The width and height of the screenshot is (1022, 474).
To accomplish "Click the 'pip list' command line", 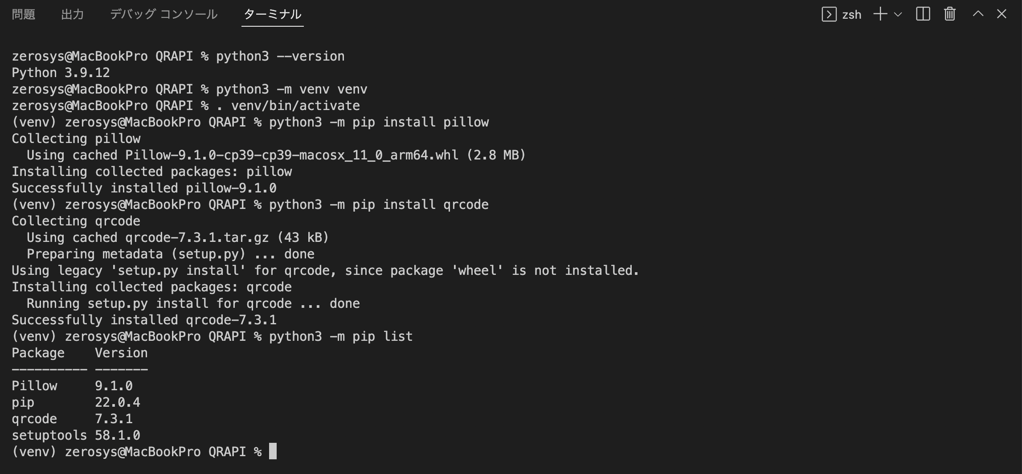I will pyautogui.click(x=213, y=336).
